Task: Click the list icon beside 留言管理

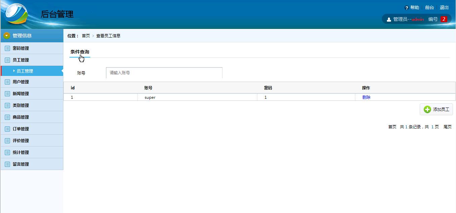Action: [7, 164]
